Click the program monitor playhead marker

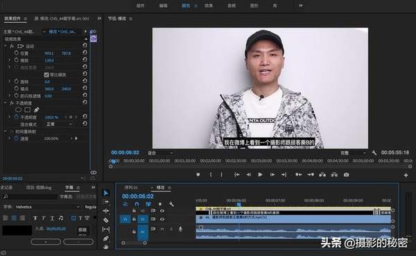[x=114, y=161]
